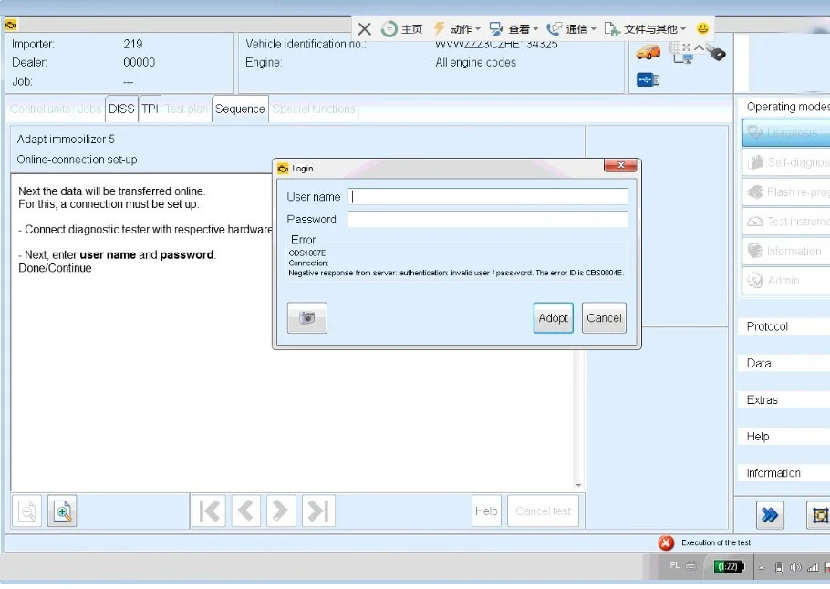Show hidden tray icons arrow

762,567
